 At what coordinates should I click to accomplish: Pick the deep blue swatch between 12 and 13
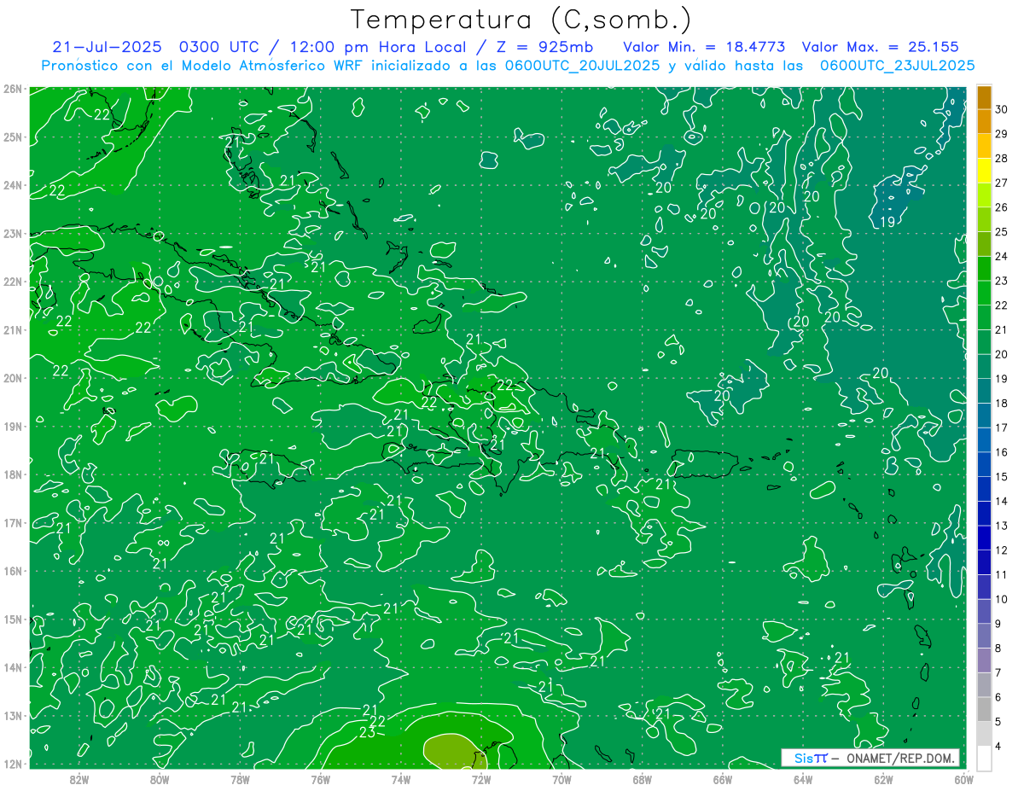coord(984,538)
